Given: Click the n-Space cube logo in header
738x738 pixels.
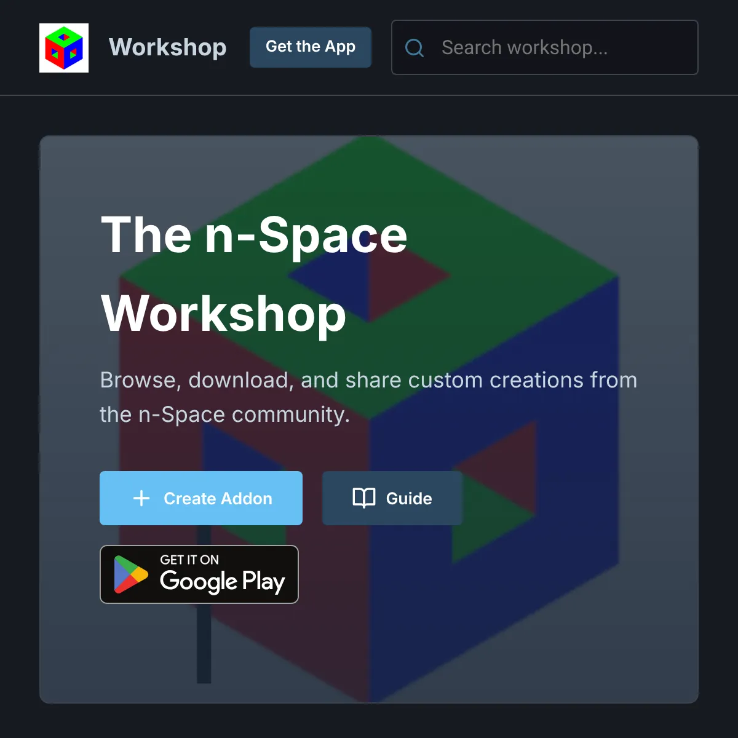Looking at the screenshot, I should pos(64,48).
